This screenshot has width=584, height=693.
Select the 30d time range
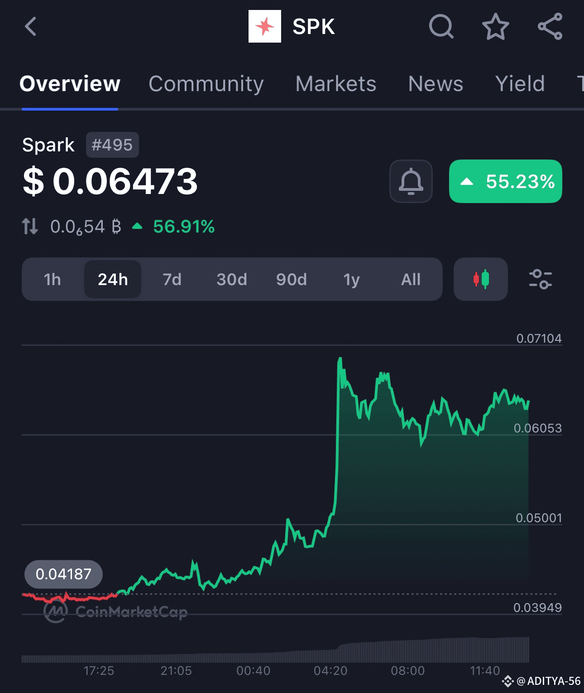(x=232, y=279)
